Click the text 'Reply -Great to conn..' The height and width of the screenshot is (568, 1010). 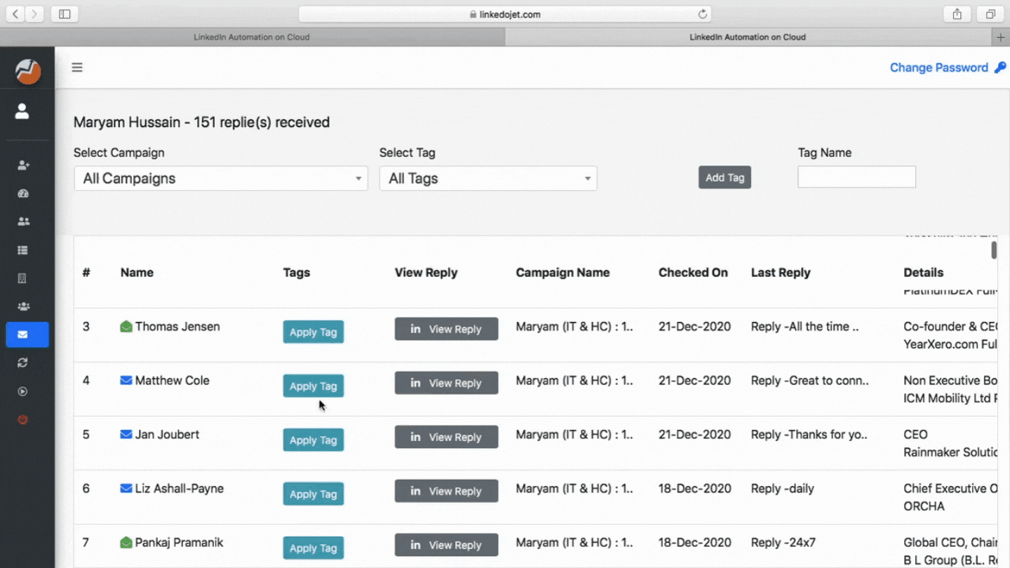tap(810, 380)
